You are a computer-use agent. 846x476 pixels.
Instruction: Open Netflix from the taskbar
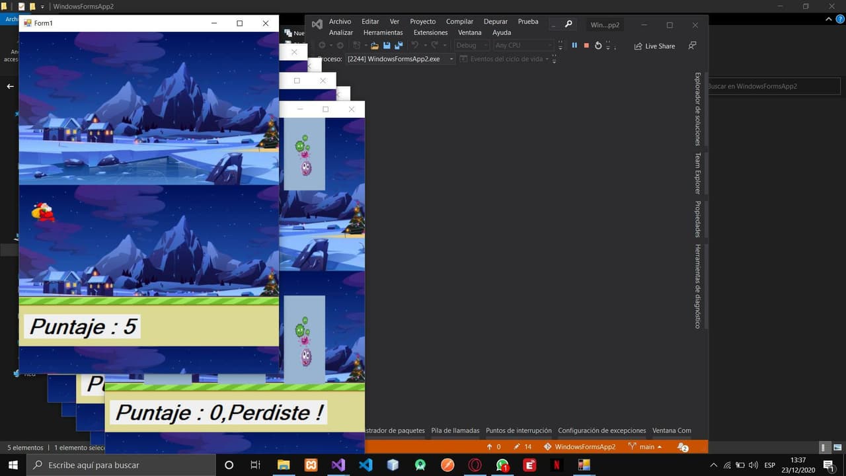tap(557, 465)
